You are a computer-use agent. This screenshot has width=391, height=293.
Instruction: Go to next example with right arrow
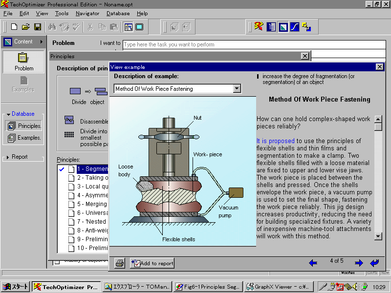pyautogui.click(x=359, y=263)
